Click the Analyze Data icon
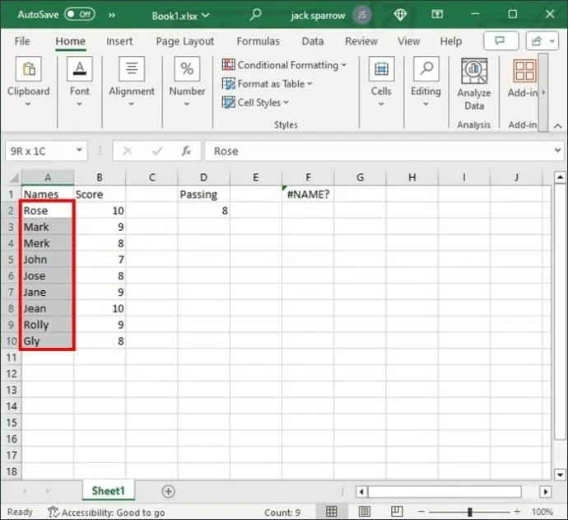 474,73
